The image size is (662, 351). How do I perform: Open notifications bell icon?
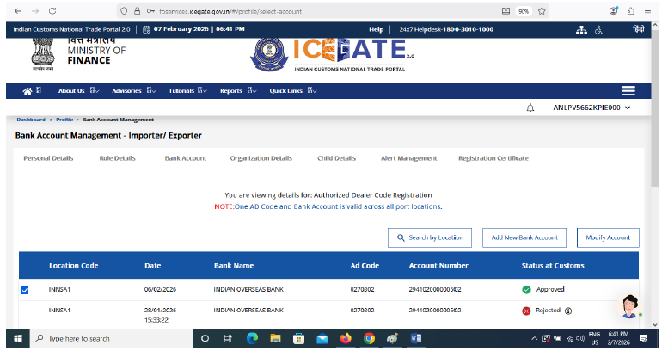click(530, 108)
